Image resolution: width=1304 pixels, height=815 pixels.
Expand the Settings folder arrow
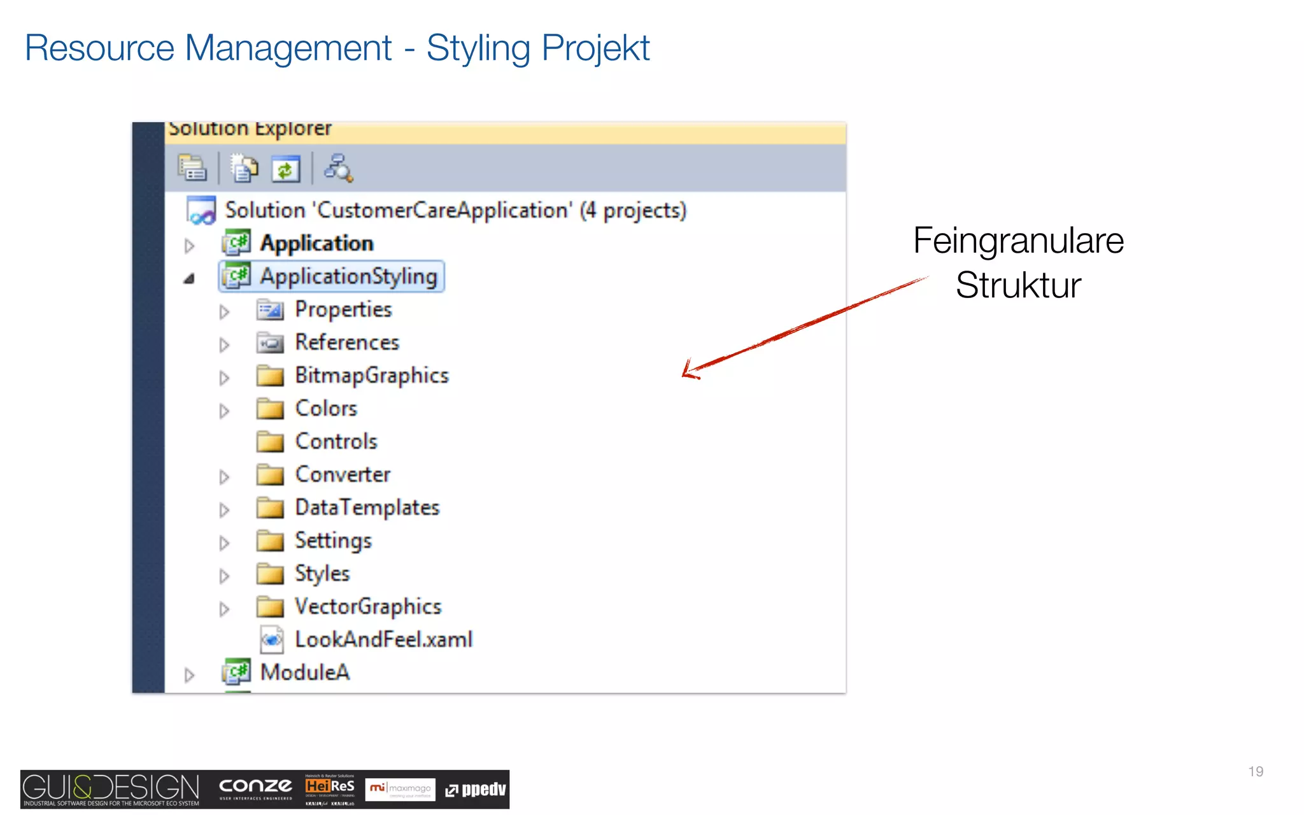pyautogui.click(x=224, y=543)
